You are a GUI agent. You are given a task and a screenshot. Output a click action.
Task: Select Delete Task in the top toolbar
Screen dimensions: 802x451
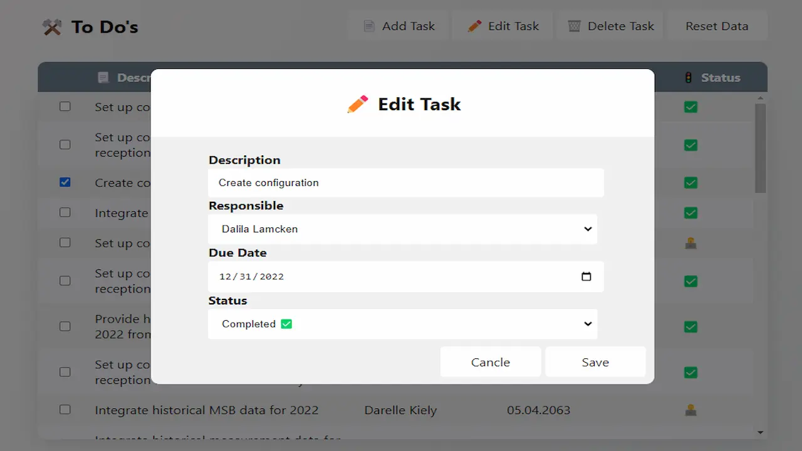(609, 26)
